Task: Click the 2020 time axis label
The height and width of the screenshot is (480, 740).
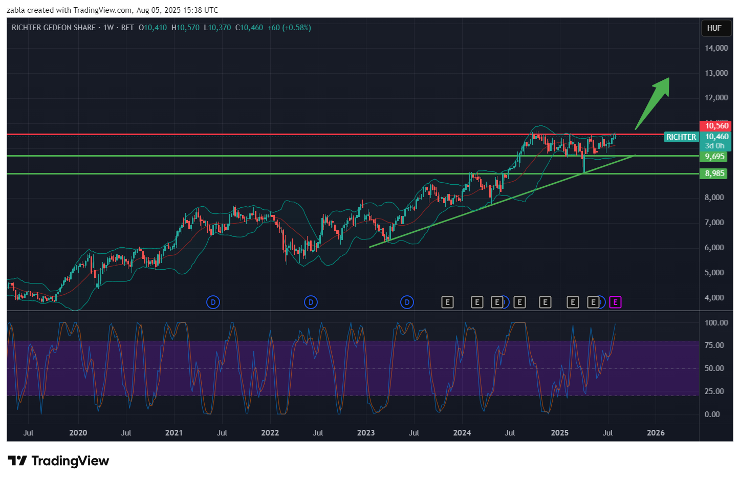Action: (78, 433)
